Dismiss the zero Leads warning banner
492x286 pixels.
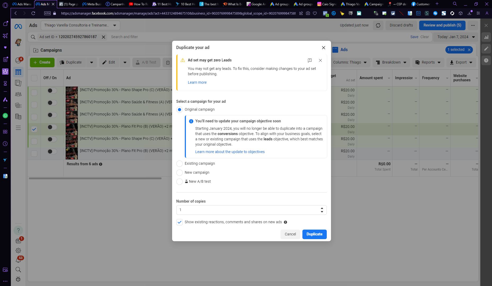pos(320,60)
